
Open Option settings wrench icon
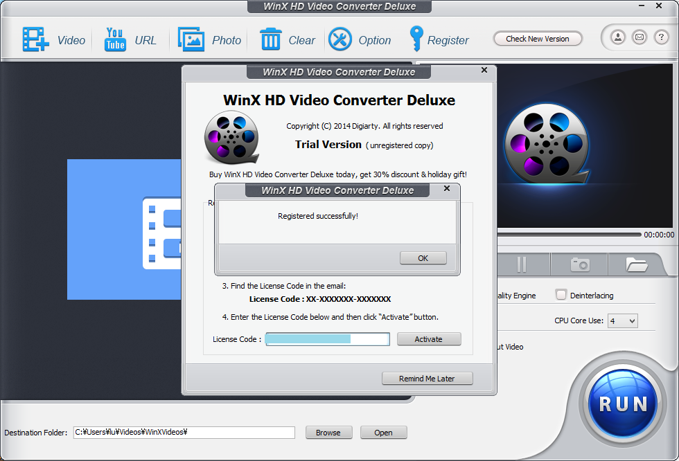coord(340,39)
